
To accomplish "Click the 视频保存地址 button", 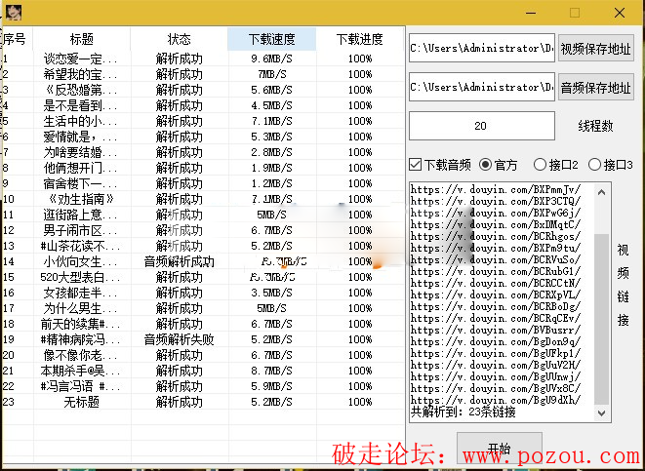I will [x=595, y=49].
